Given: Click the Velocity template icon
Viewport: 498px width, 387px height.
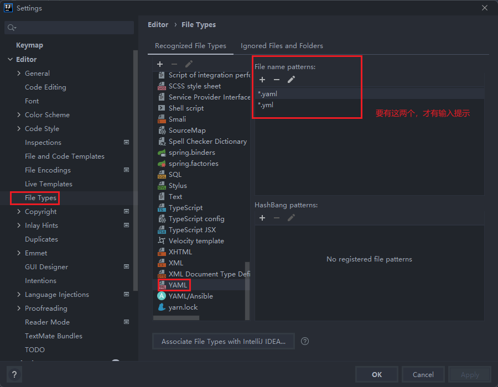Looking at the screenshot, I should pyautogui.click(x=162, y=241).
